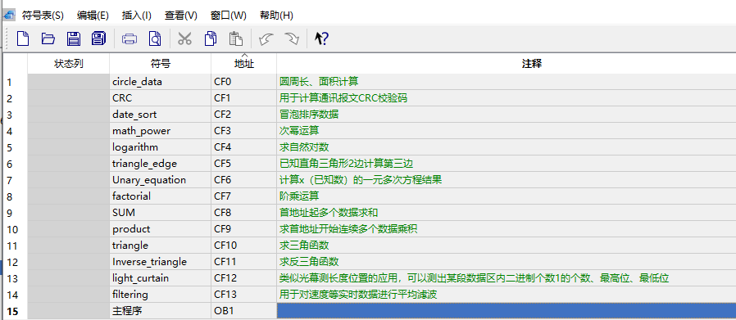Click the CF6 address cell

[x=243, y=180]
